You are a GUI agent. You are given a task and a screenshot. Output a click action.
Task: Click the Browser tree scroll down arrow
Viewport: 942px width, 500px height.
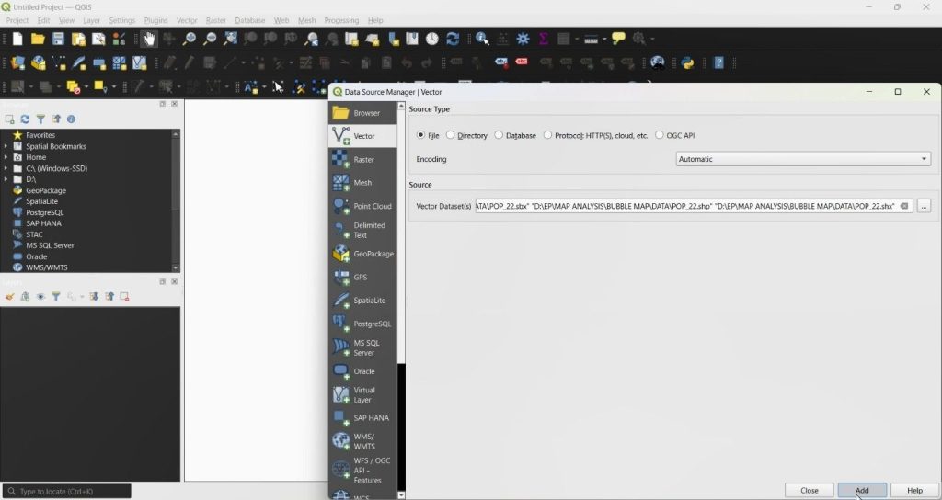click(176, 267)
